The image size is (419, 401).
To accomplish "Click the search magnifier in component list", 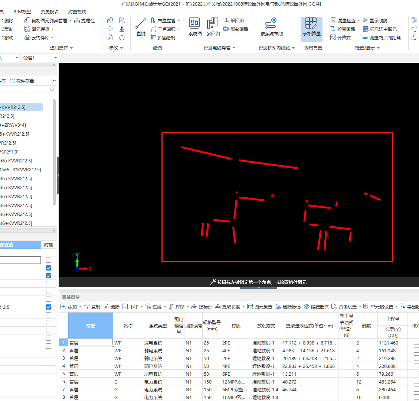I will 52,89.
